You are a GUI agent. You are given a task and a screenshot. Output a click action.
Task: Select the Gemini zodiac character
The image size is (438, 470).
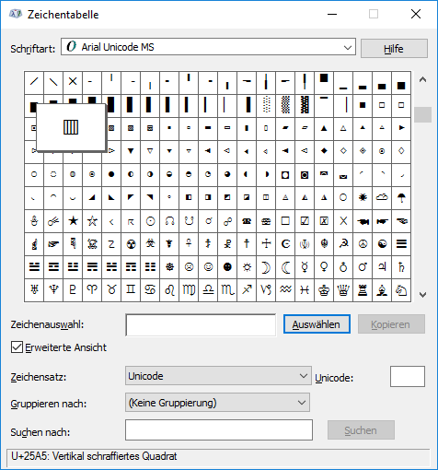[131, 290]
